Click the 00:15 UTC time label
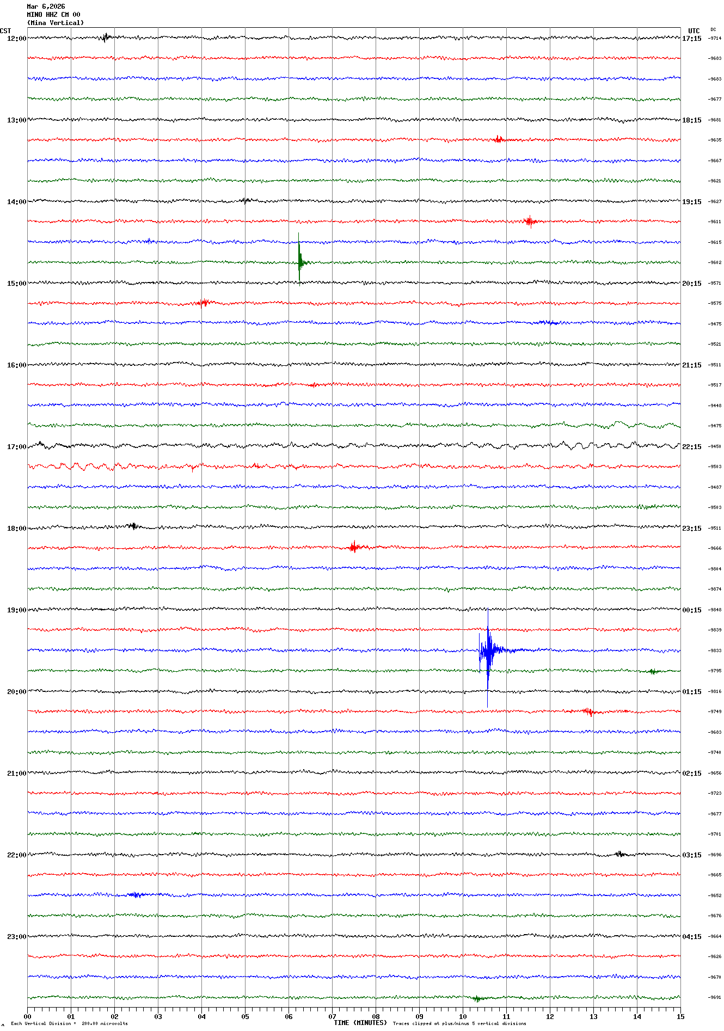The height and width of the screenshot is (1031, 724). point(691,610)
